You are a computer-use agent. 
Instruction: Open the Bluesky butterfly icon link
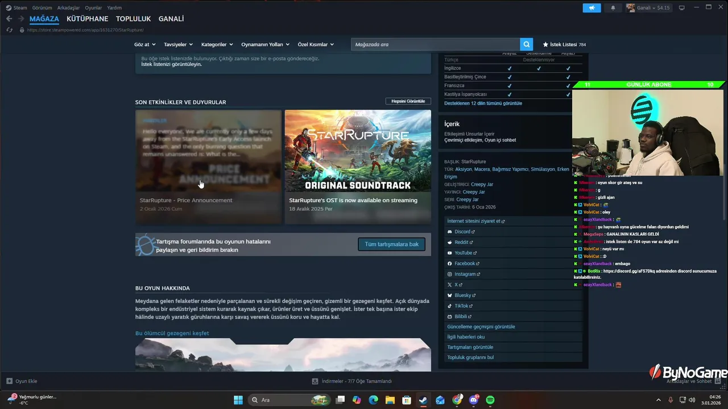click(450, 295)
